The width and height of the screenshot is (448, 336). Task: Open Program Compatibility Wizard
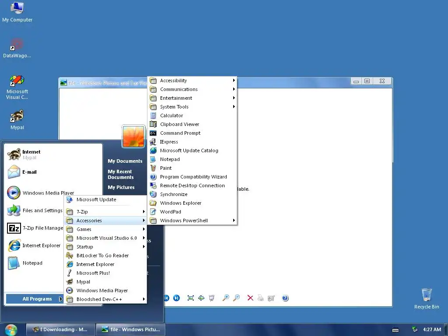tap(192, 177)
